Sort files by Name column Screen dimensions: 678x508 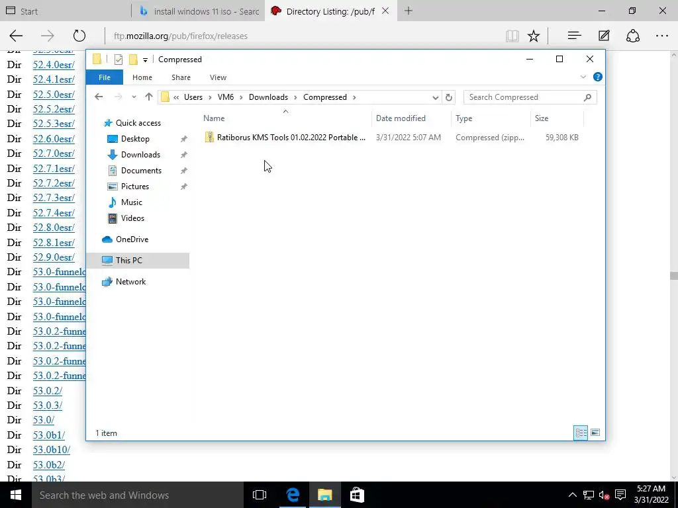285,118
